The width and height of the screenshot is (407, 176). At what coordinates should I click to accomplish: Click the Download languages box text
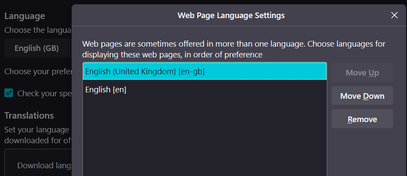pyautogui.click(x=44, y=166)
